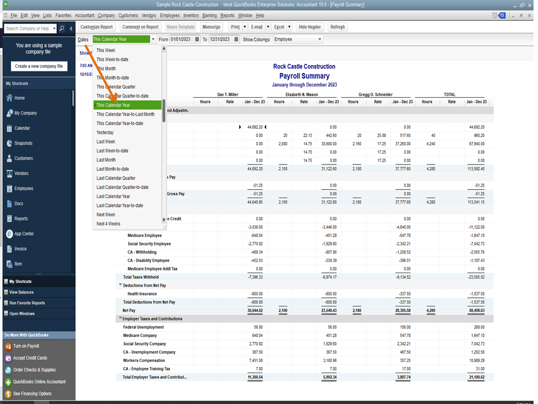Click Hide Header button
The image size is (538, 404).
click(310, 27)
